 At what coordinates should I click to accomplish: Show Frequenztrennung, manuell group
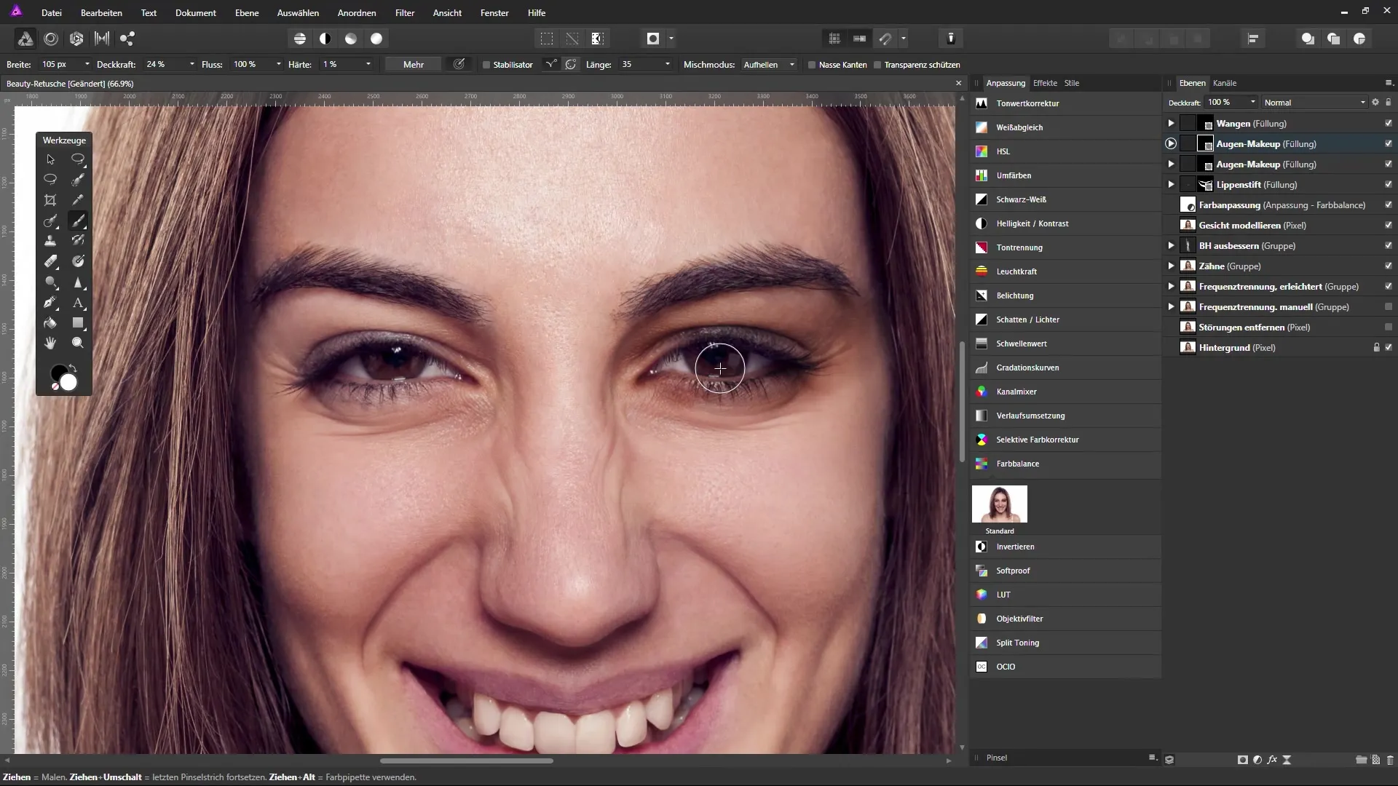[1389, 306]
